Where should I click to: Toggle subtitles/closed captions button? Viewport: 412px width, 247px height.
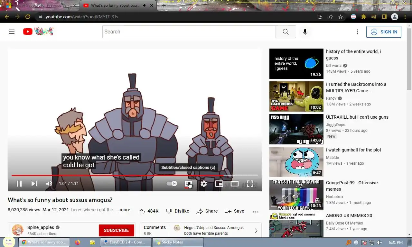click(188, 184)
